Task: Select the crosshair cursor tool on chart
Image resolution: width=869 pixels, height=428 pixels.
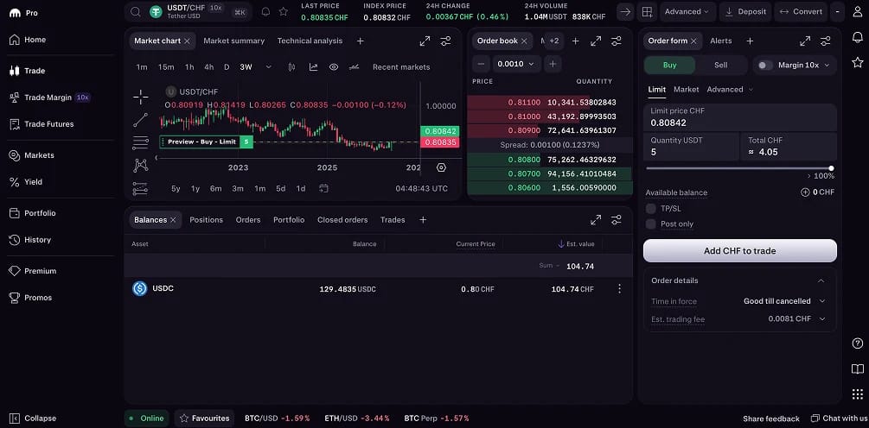Action: (141, 97)
